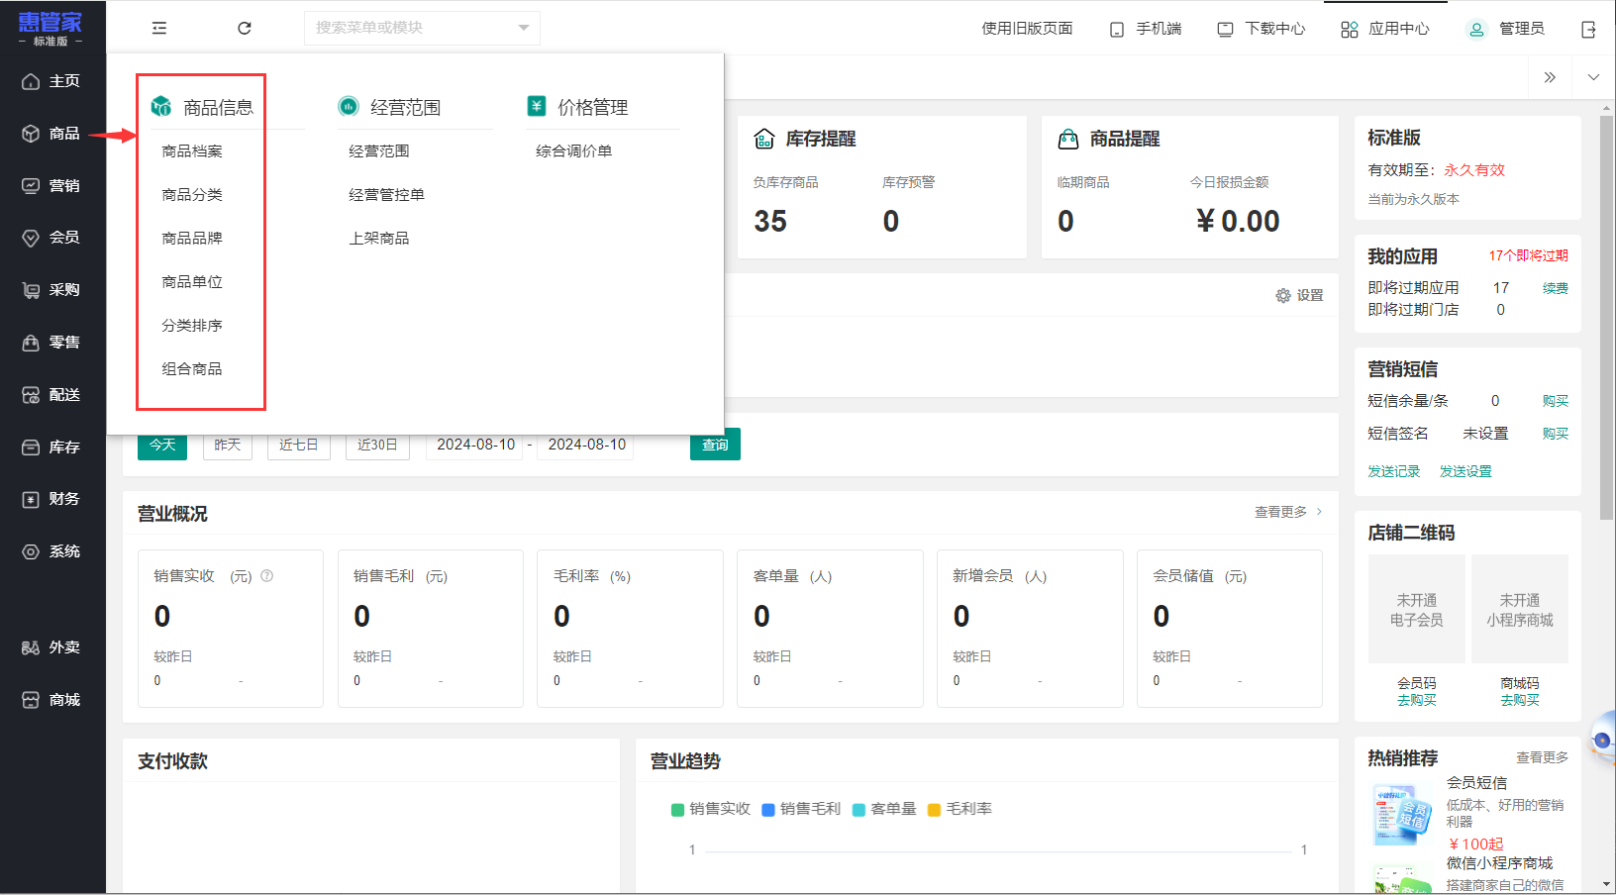Click the 应用中心 grid icon
This screenshot has height=895, width=1616.
coord(1350,30)
